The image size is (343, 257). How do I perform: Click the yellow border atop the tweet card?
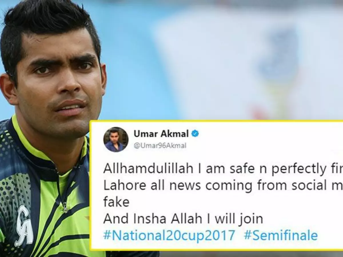[x=216, y=121]
